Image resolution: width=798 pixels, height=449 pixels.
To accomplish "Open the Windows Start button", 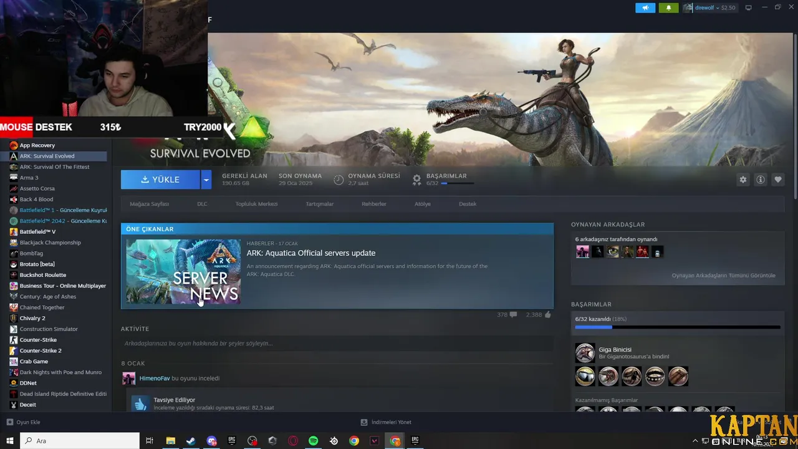I will (x=10, y=441).
